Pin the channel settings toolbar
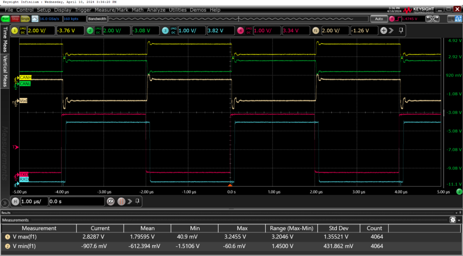The height and width of the screenshot is (256, 463). (x=401, y=30)
